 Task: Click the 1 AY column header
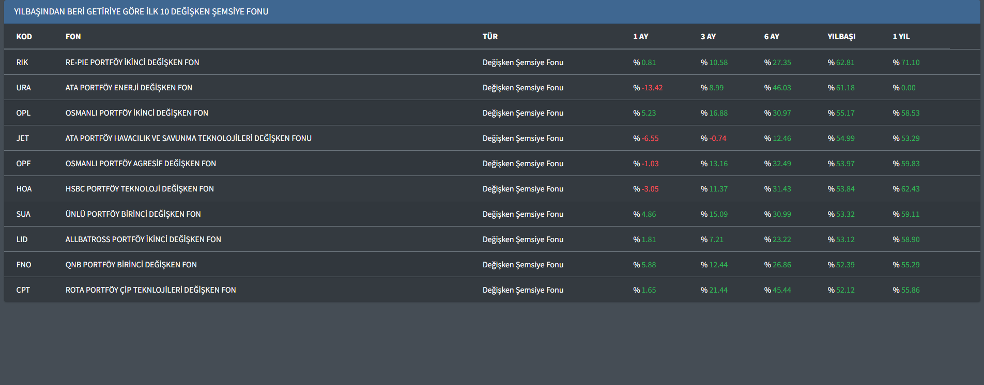640,37
